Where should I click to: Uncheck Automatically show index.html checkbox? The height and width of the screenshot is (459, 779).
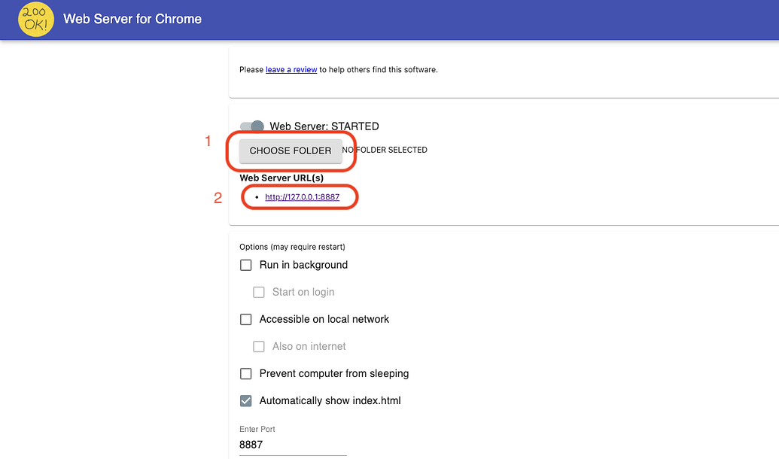[246, 400]
